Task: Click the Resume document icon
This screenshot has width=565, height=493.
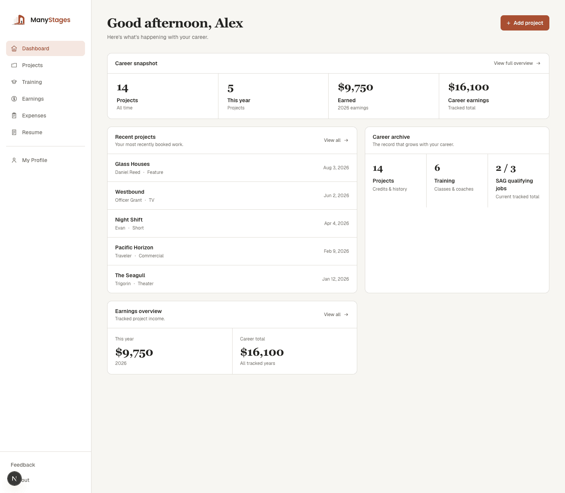Action: [14, 132]
